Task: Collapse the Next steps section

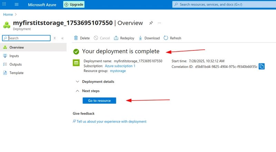Action: (88, 91)
